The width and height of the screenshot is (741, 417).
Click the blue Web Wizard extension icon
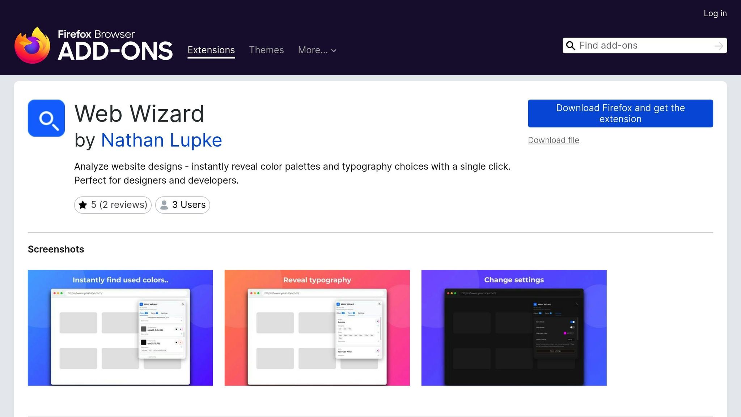[x=46, y=118]
